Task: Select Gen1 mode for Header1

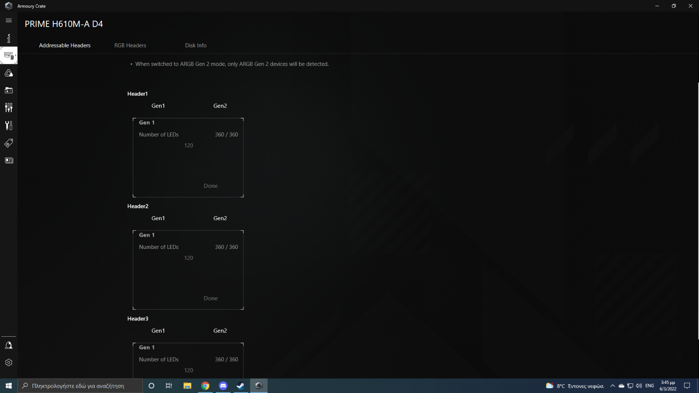Action: (x=158, y=106)
